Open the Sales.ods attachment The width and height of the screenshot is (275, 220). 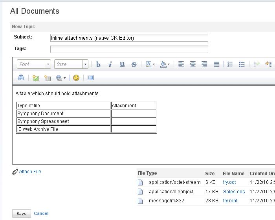[x=234, y=192]
